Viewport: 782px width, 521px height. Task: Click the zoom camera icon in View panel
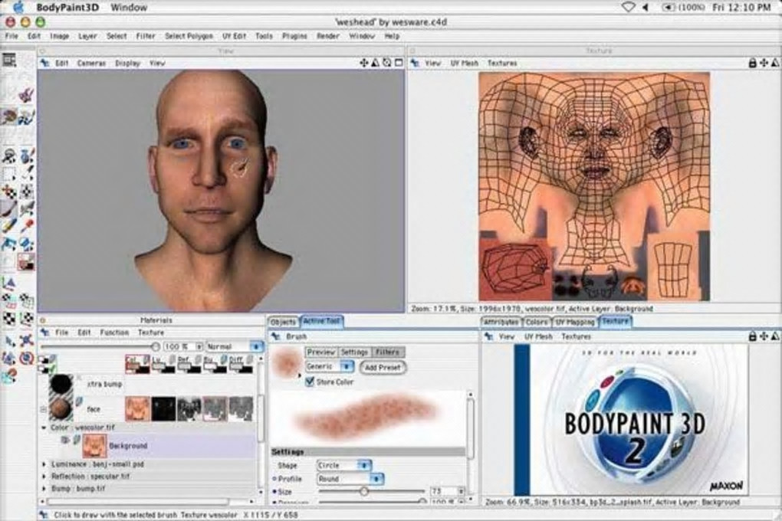pyautogui.click(x=375, y=63)
